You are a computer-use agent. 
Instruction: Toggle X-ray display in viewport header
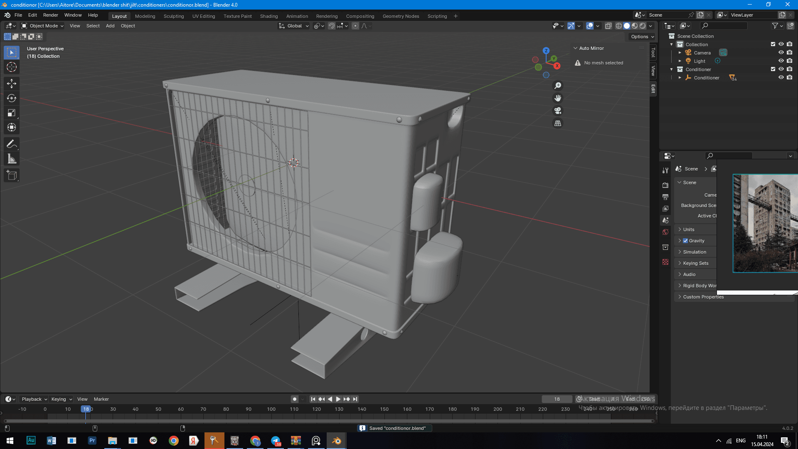(x=608, y=26)
